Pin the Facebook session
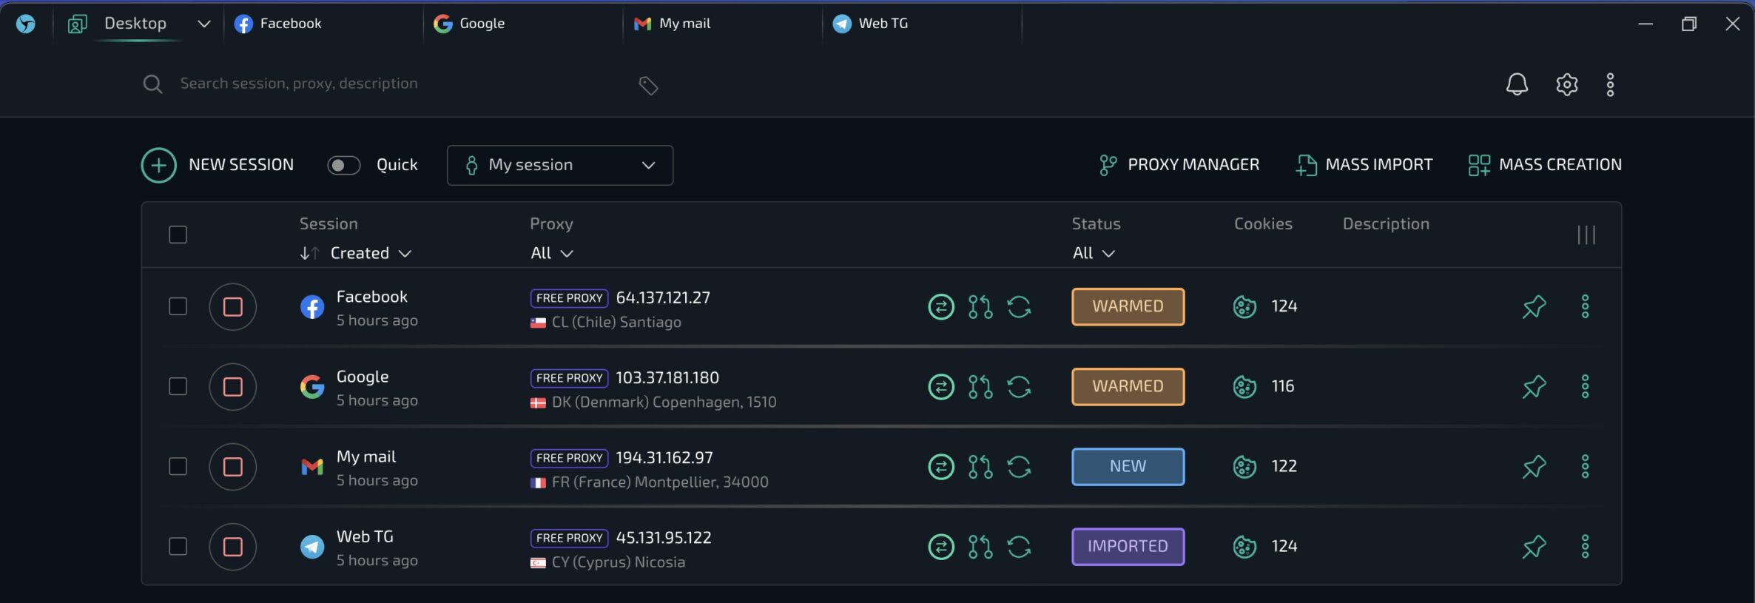Image resolution: width=1755 pixels, height=603 pixels. (x=1534, y=306)
